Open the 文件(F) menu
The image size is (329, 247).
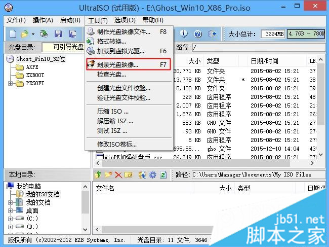pos(16,20)
